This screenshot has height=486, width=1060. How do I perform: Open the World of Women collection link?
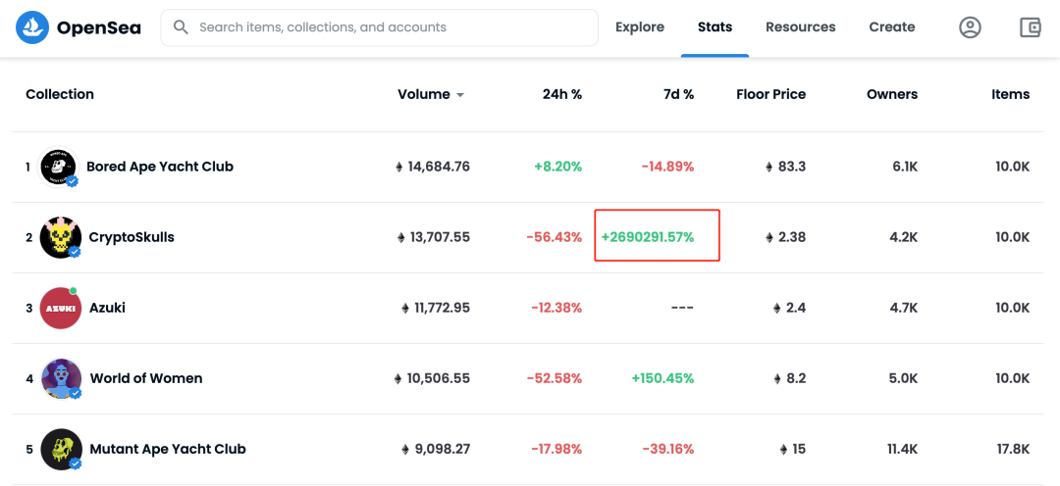tap(146, 378)
